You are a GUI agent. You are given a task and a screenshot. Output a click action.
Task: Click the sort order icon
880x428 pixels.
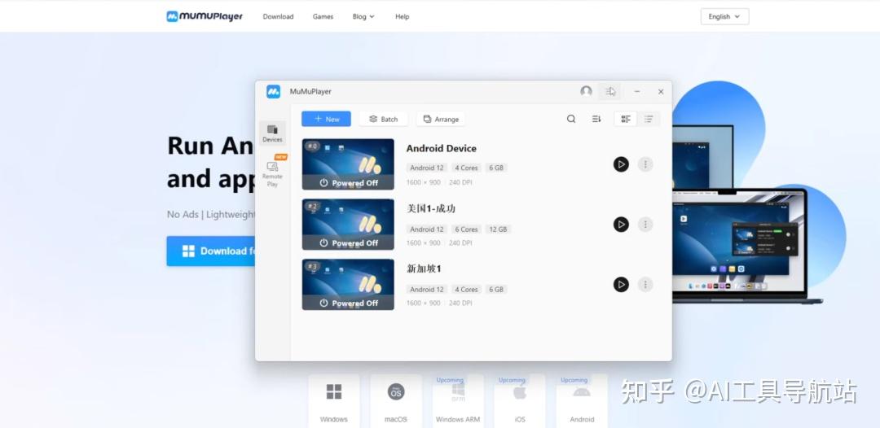point(596,119)
